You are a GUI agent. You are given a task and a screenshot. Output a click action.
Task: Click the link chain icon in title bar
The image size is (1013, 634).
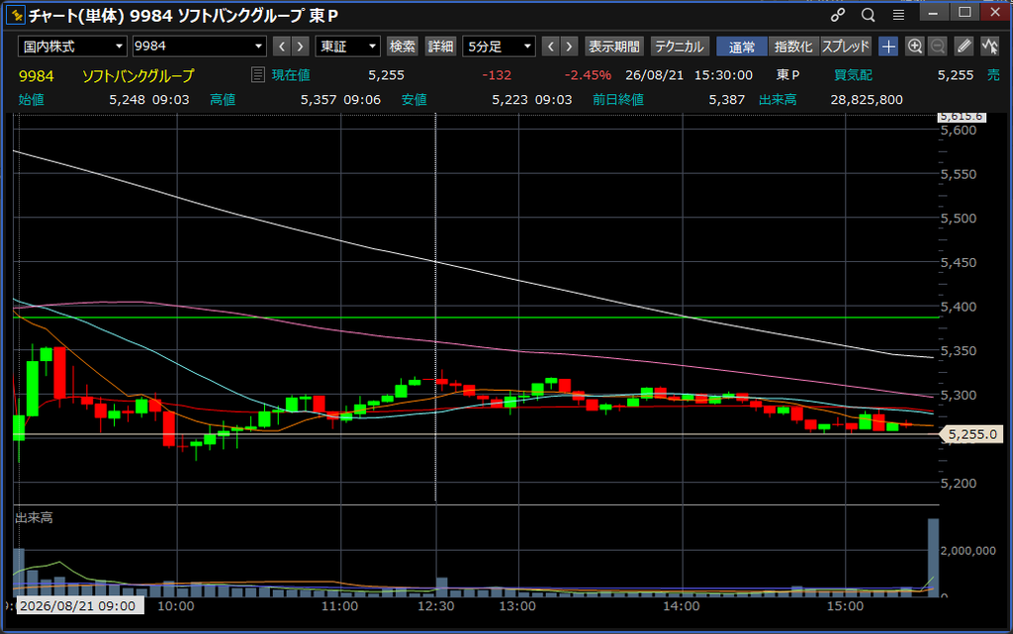[x=838, y=14]
